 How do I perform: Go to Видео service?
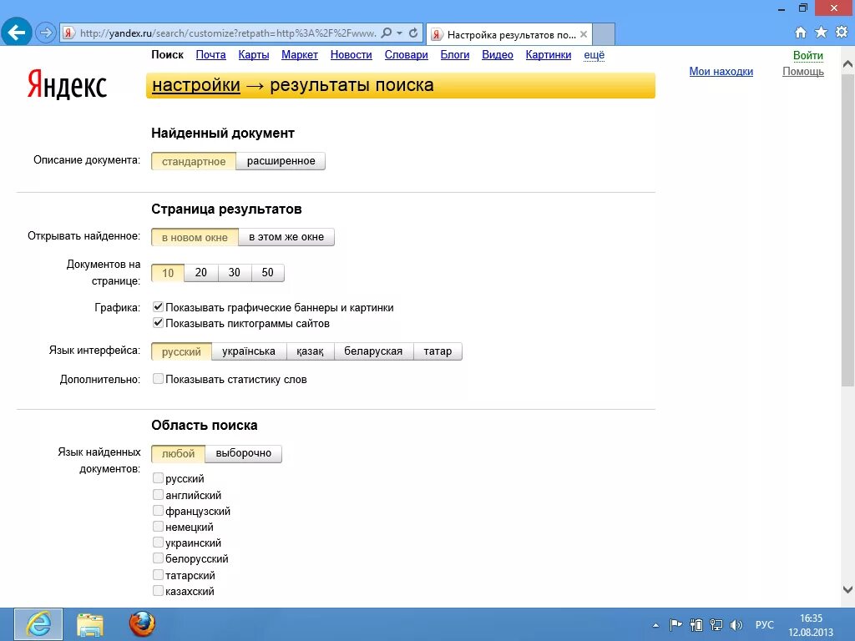click(498, 54)
